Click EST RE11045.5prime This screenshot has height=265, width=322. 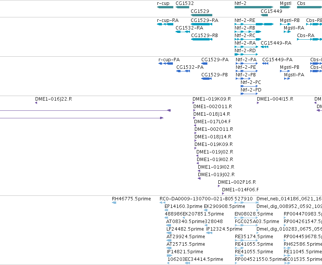point(303,252)
